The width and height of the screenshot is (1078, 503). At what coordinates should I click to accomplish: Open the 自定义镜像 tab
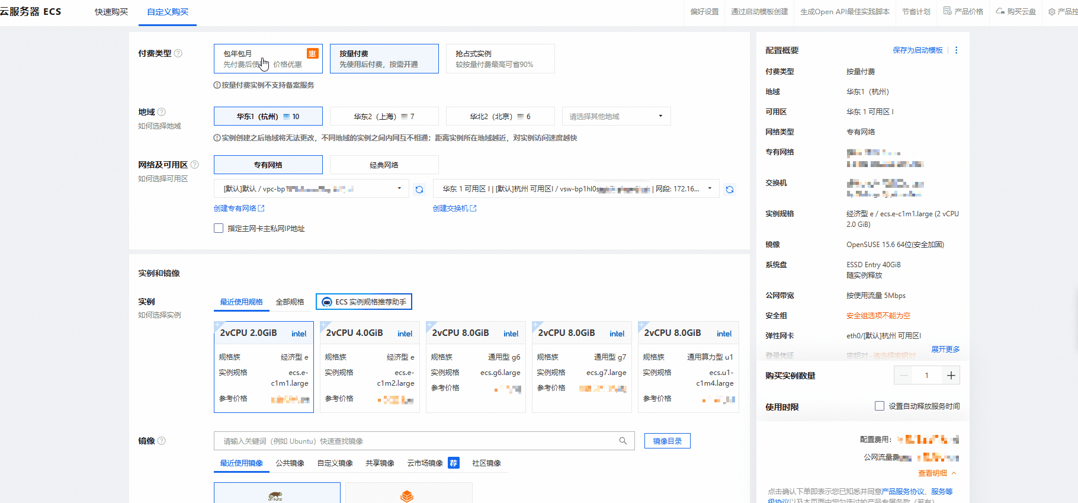coord(335,463)
